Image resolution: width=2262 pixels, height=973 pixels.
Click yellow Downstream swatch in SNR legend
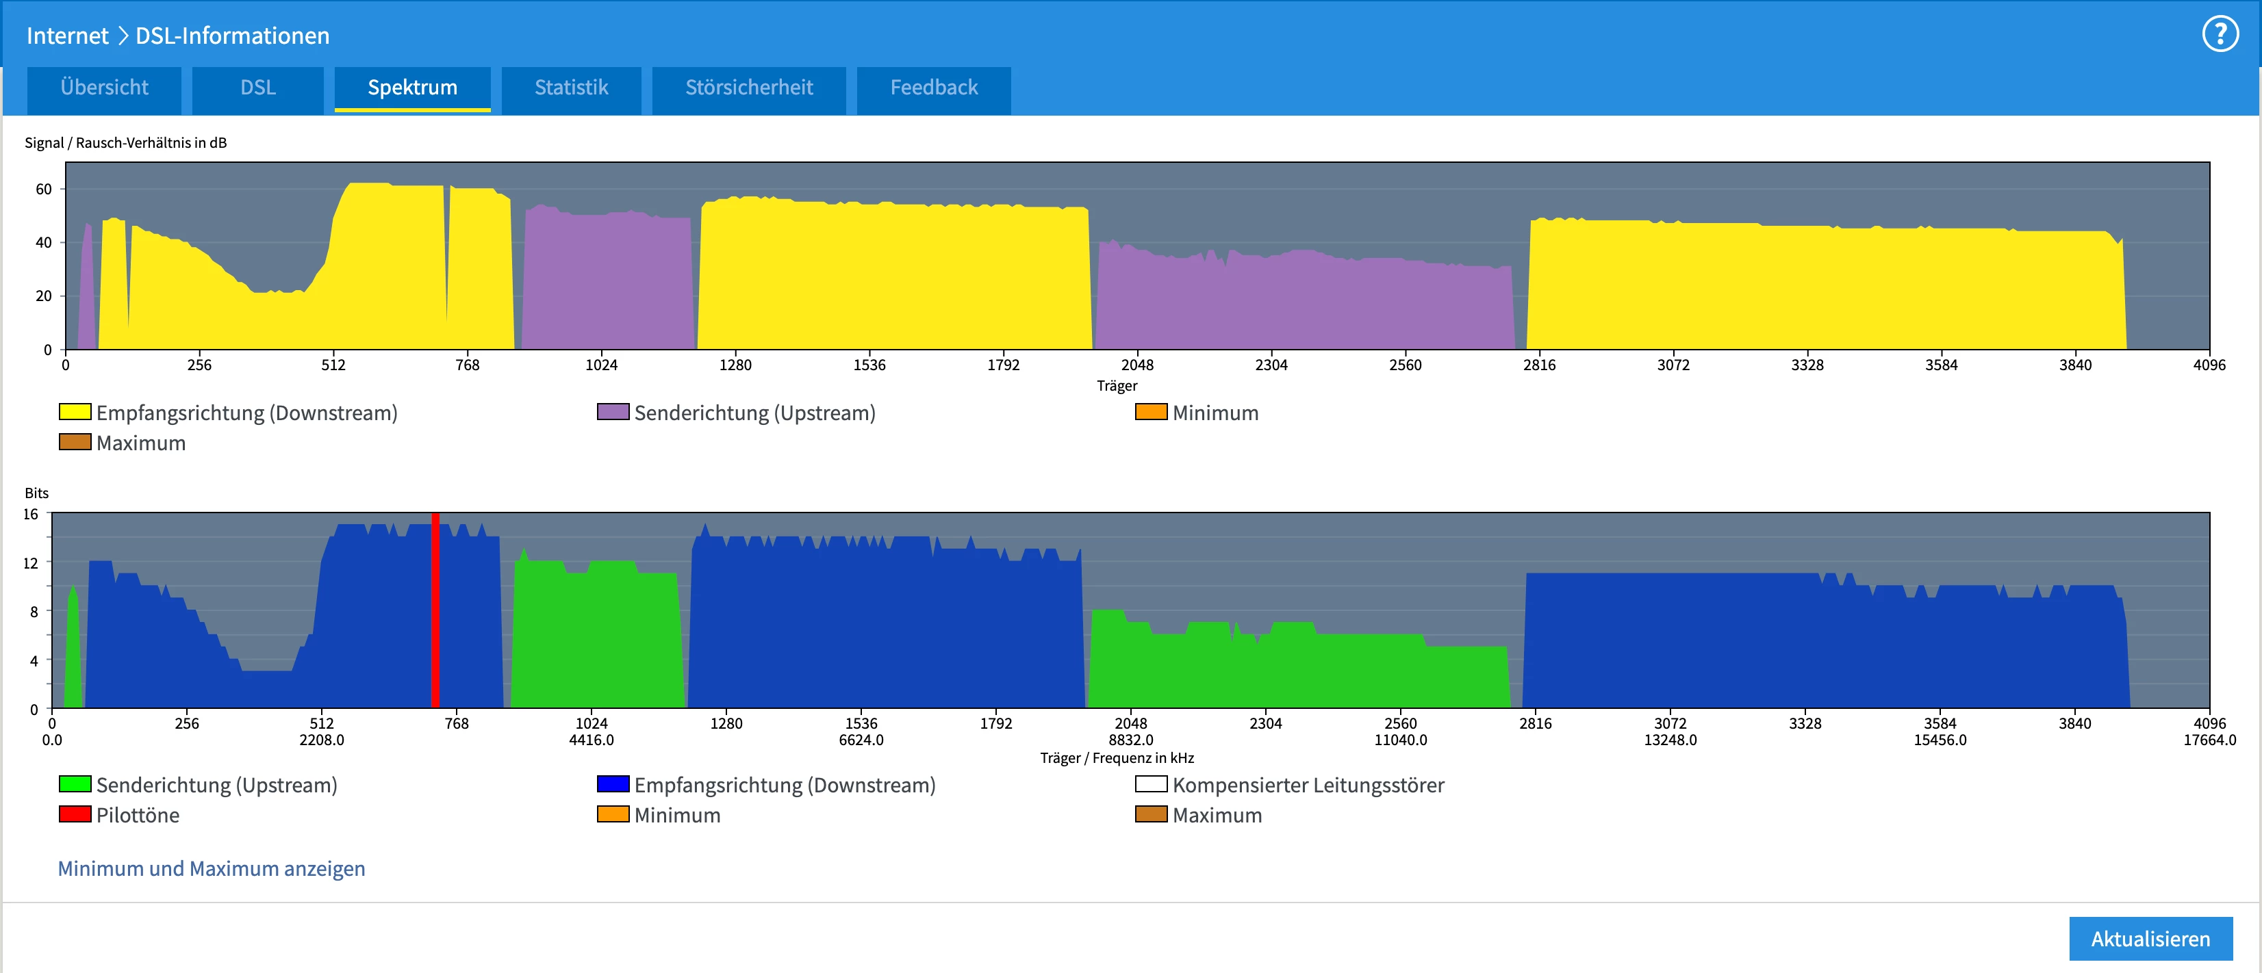pos(75,411)
